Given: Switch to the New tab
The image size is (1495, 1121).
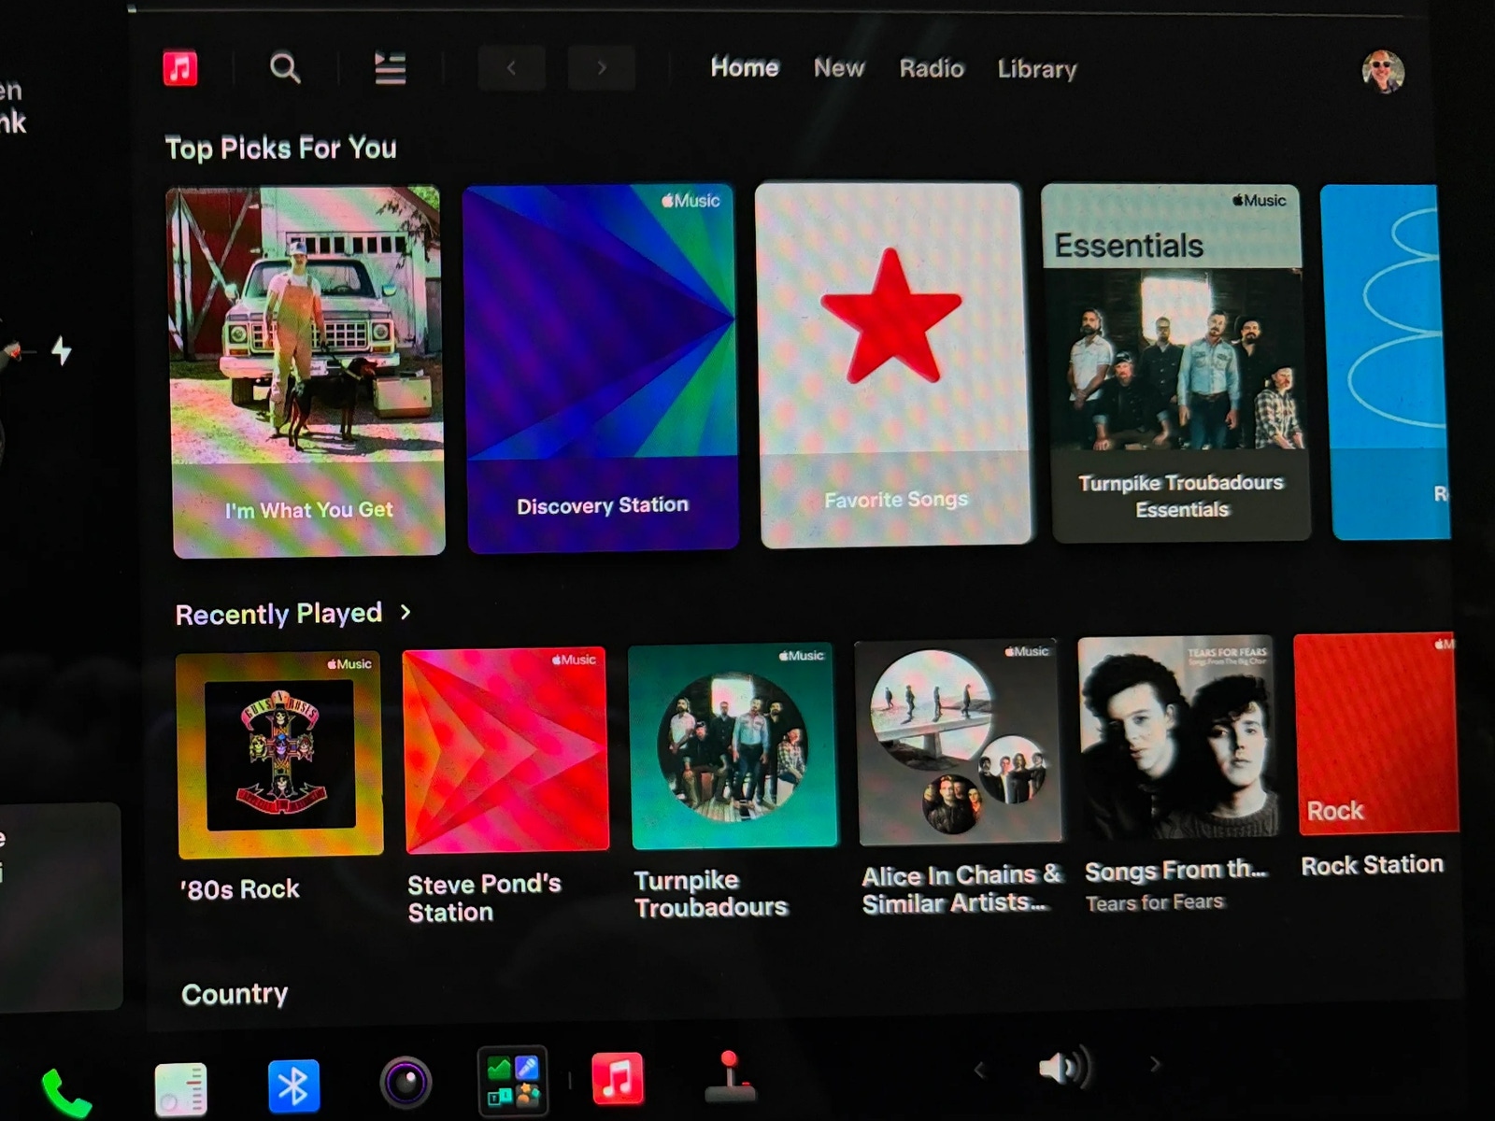Looking at the screenshot, I should click(839, 68).
